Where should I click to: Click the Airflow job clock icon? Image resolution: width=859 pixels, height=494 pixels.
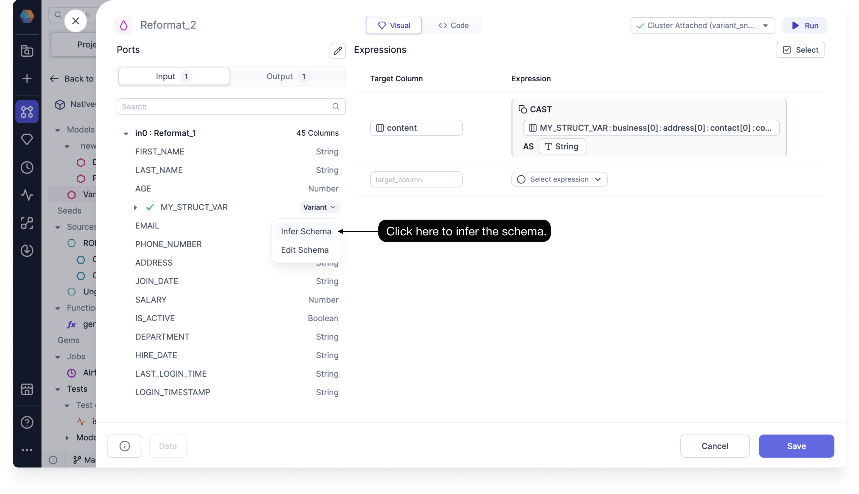coord(71,373)
